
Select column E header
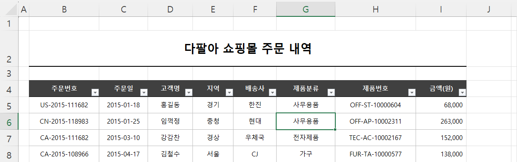tap(213, 9)
